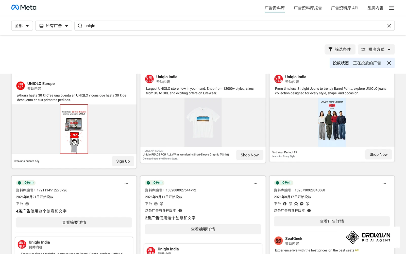Click the Meta logo
This screenshot has height=254, width=406.
[24, 7]
